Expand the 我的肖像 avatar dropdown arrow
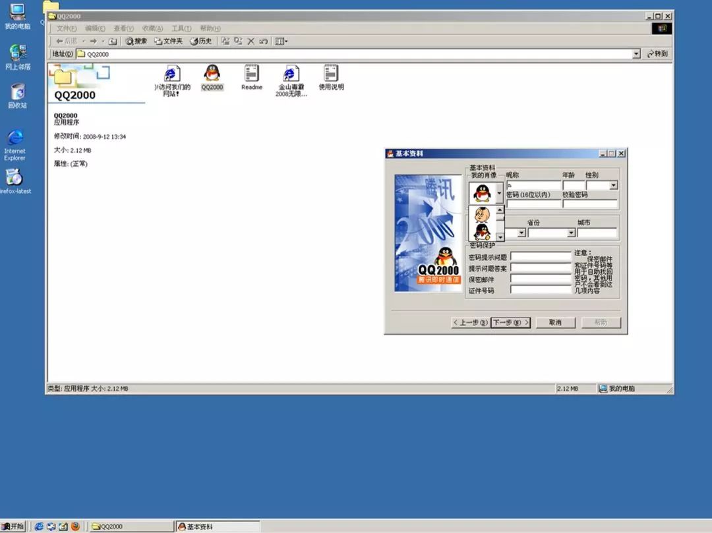This screenshot has width=712, height=533. 499,193
